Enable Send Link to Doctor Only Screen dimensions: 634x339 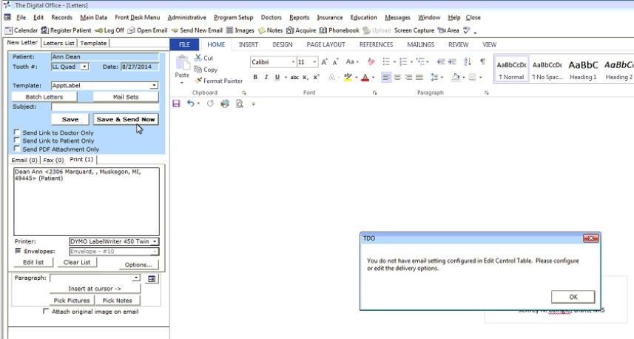[x=17, y=132]
